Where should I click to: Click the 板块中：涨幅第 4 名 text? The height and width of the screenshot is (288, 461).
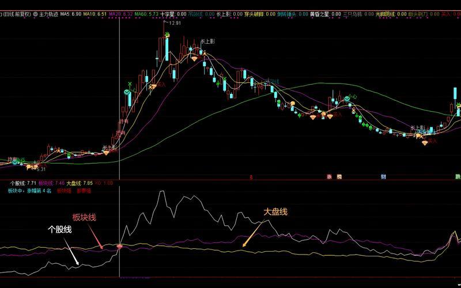point(30,190)
